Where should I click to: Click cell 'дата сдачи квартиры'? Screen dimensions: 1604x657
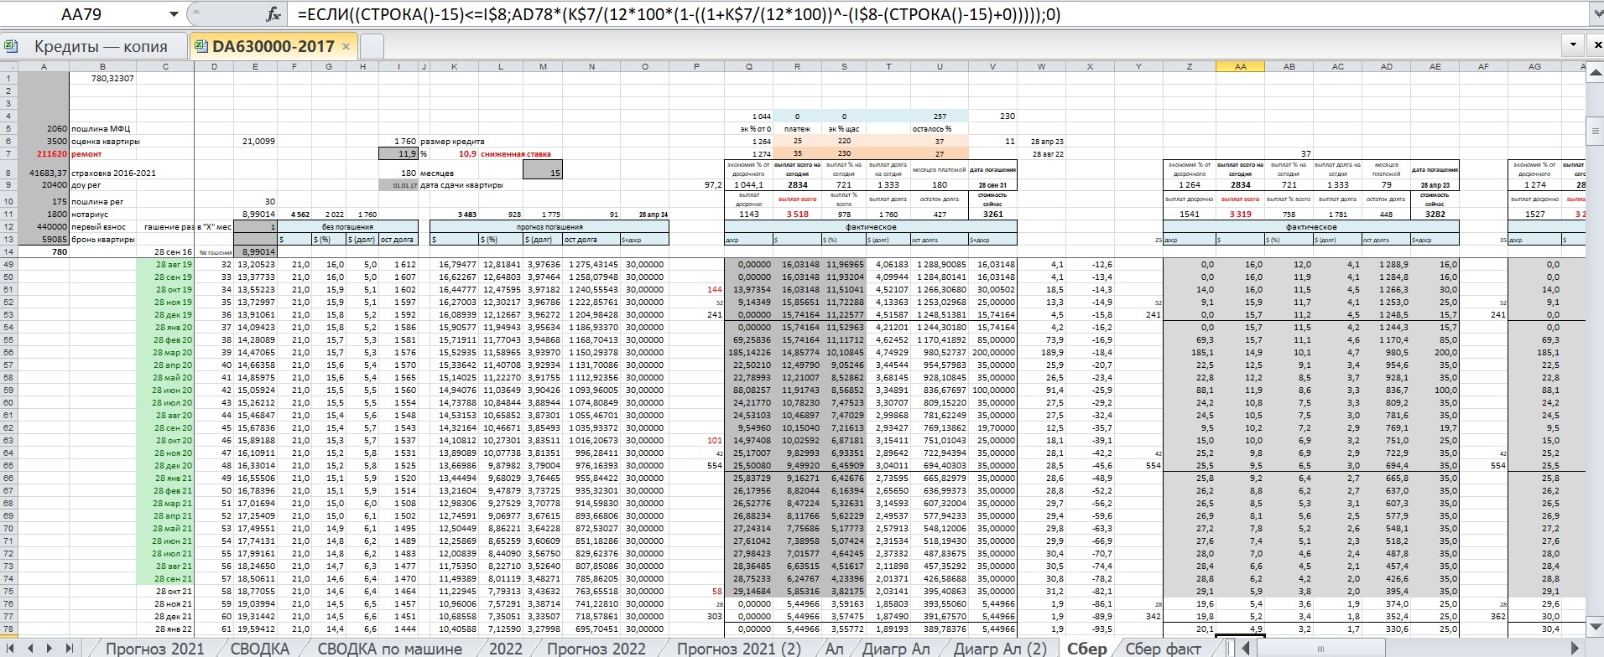click(461, 185)
